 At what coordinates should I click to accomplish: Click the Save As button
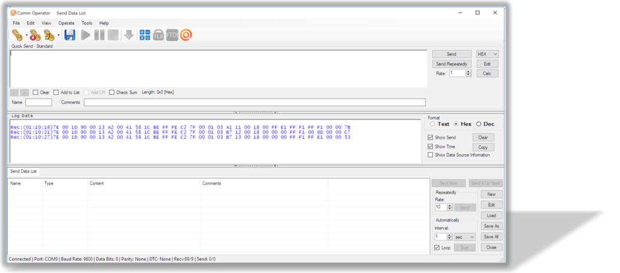[492, 226]
